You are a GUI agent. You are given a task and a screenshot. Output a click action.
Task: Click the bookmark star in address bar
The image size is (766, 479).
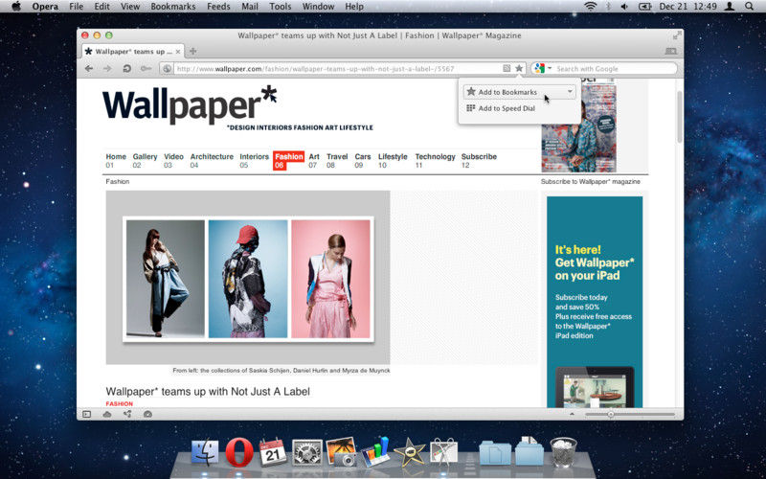tap(519, 68)
